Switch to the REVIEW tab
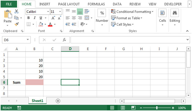Viewport: 192px width, 111px height. (x=135, y=4)
